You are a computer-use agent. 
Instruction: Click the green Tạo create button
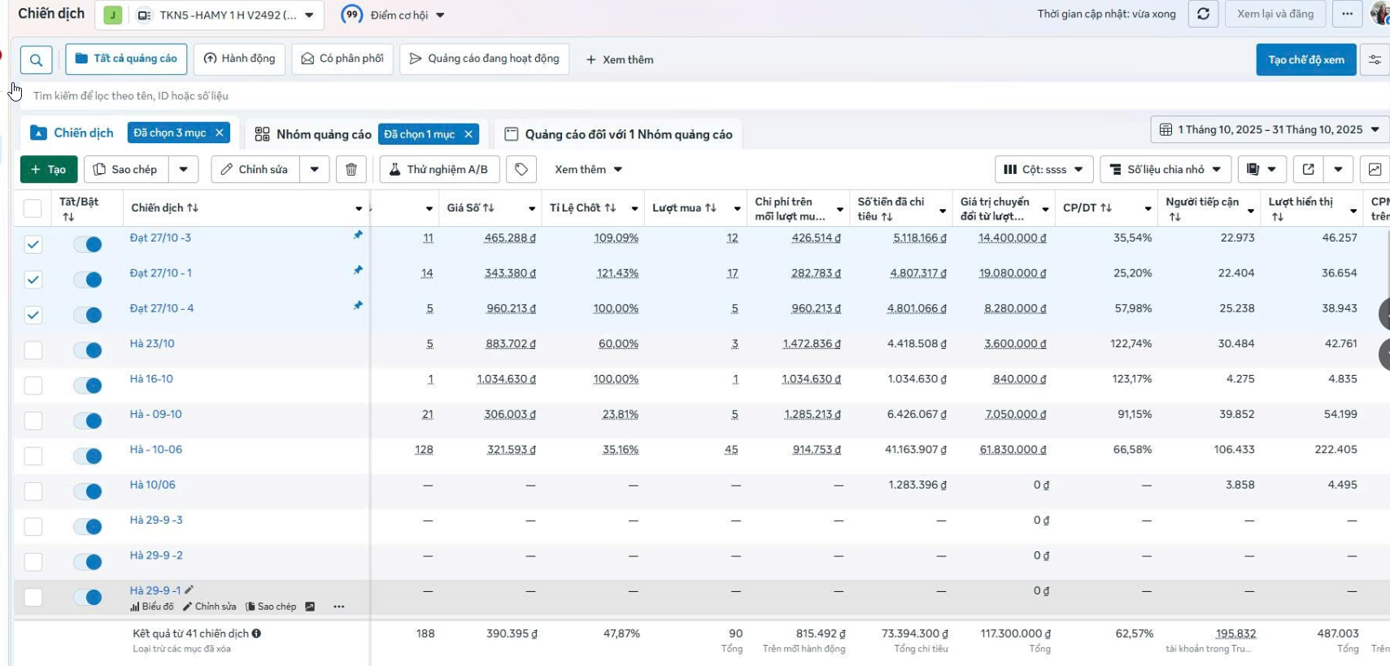[49, 169]
